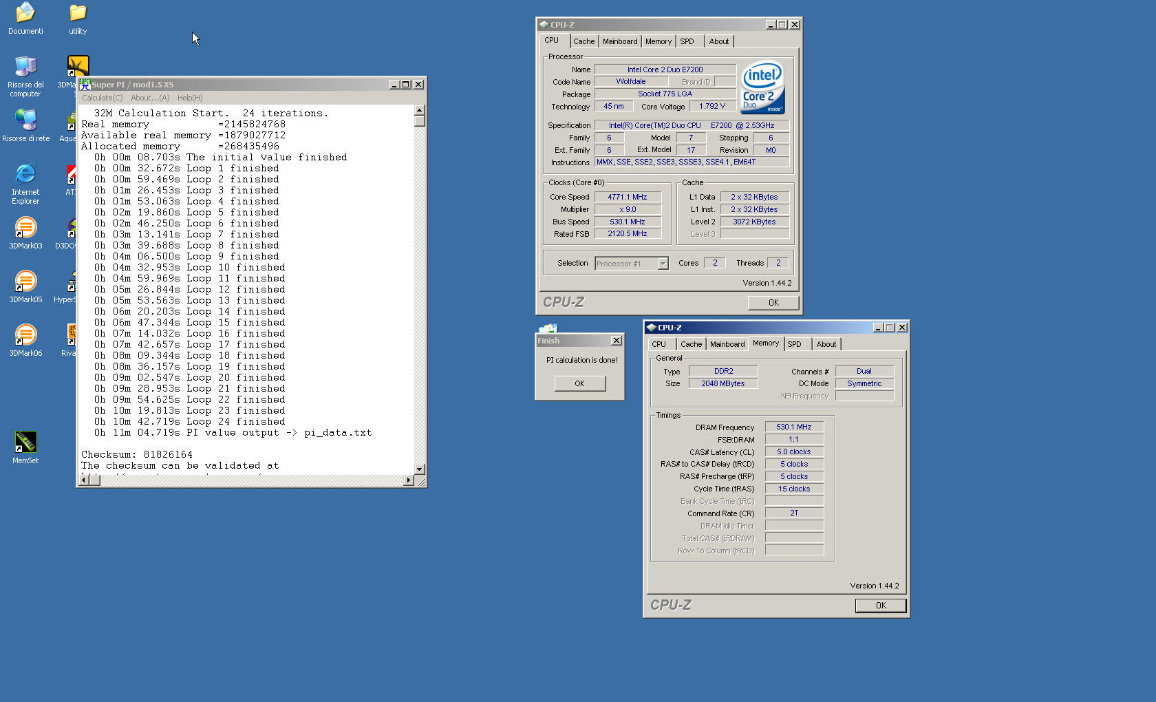Minimize the Super PI window
This screenshot has width=1156, height=702.
tap(395, 85)
